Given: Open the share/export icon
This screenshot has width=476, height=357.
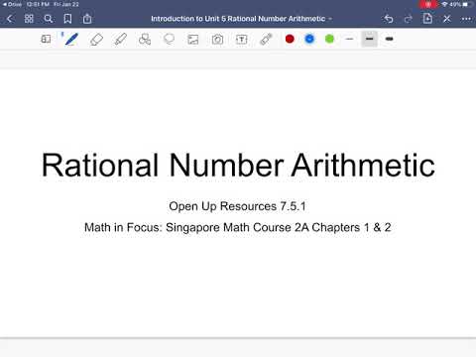Looking at the screenshot, I should 87,19.
